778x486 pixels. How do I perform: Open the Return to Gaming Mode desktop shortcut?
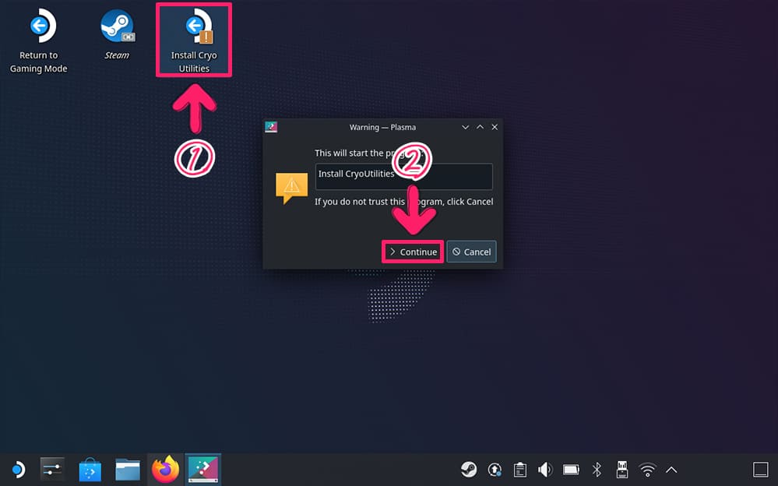39,40
